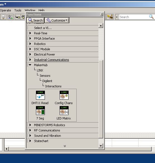Show more palette categories double chevron

[65, 146]
